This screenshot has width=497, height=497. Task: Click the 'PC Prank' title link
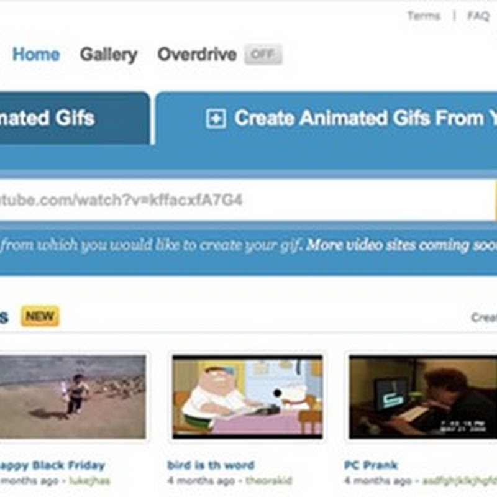tap(371, 465)
